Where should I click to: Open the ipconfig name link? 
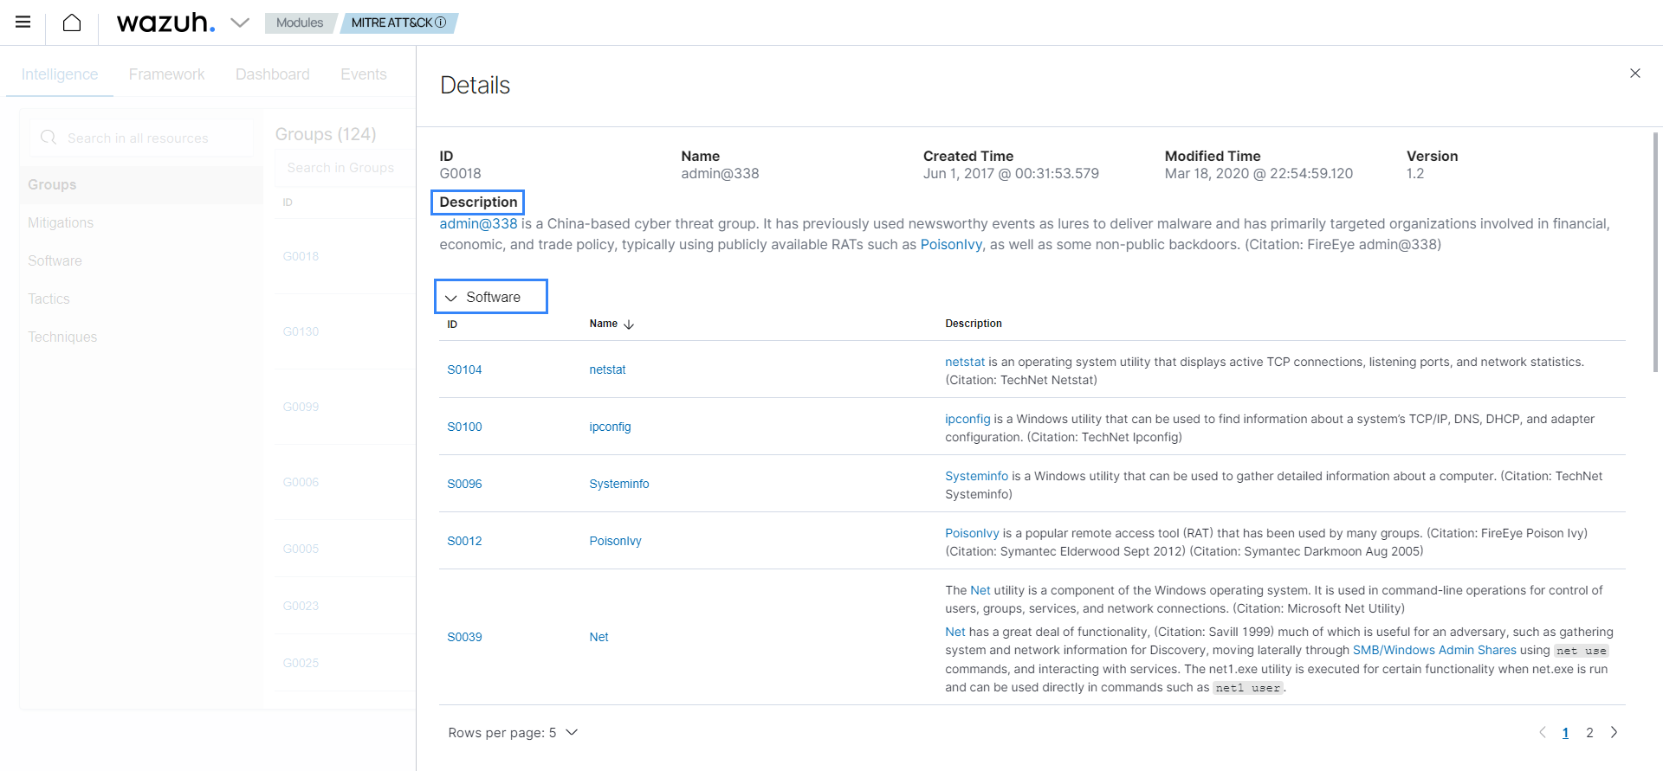610,427
